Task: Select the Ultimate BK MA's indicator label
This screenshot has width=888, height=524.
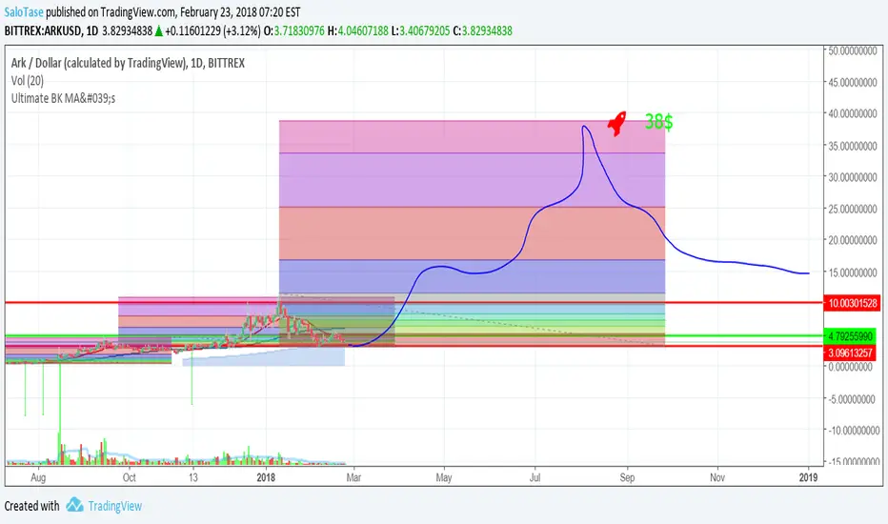Action: click(x=63, y=98)
